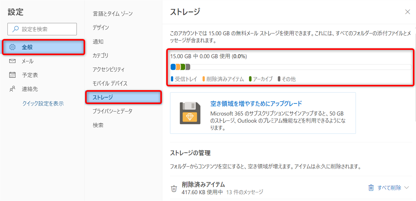Click the blue 受信トレイ legend swatch
Viewport: 416px width, 201px height.
[172, 79]
